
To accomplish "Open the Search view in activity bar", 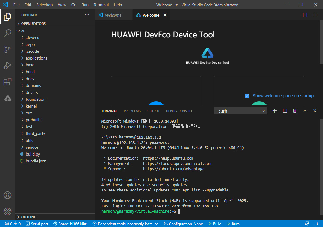I will click(x=8, y=33).
